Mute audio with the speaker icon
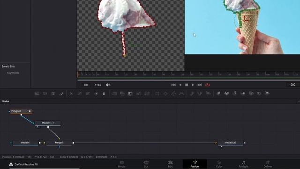 tap(108, 85)
